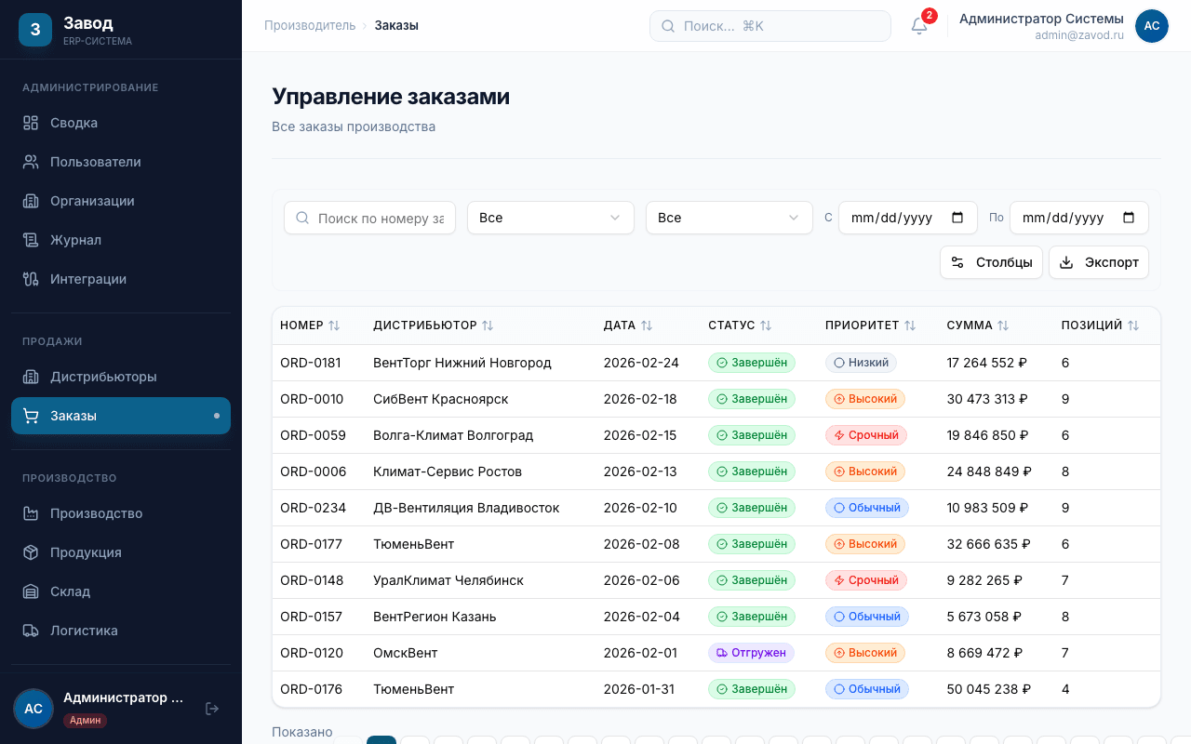Click the Завод logo icon

pyautogui.click(x=35, y=29)
